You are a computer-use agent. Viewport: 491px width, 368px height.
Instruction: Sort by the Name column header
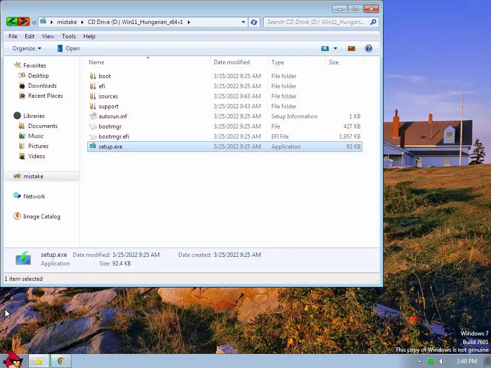click(148, 62)
